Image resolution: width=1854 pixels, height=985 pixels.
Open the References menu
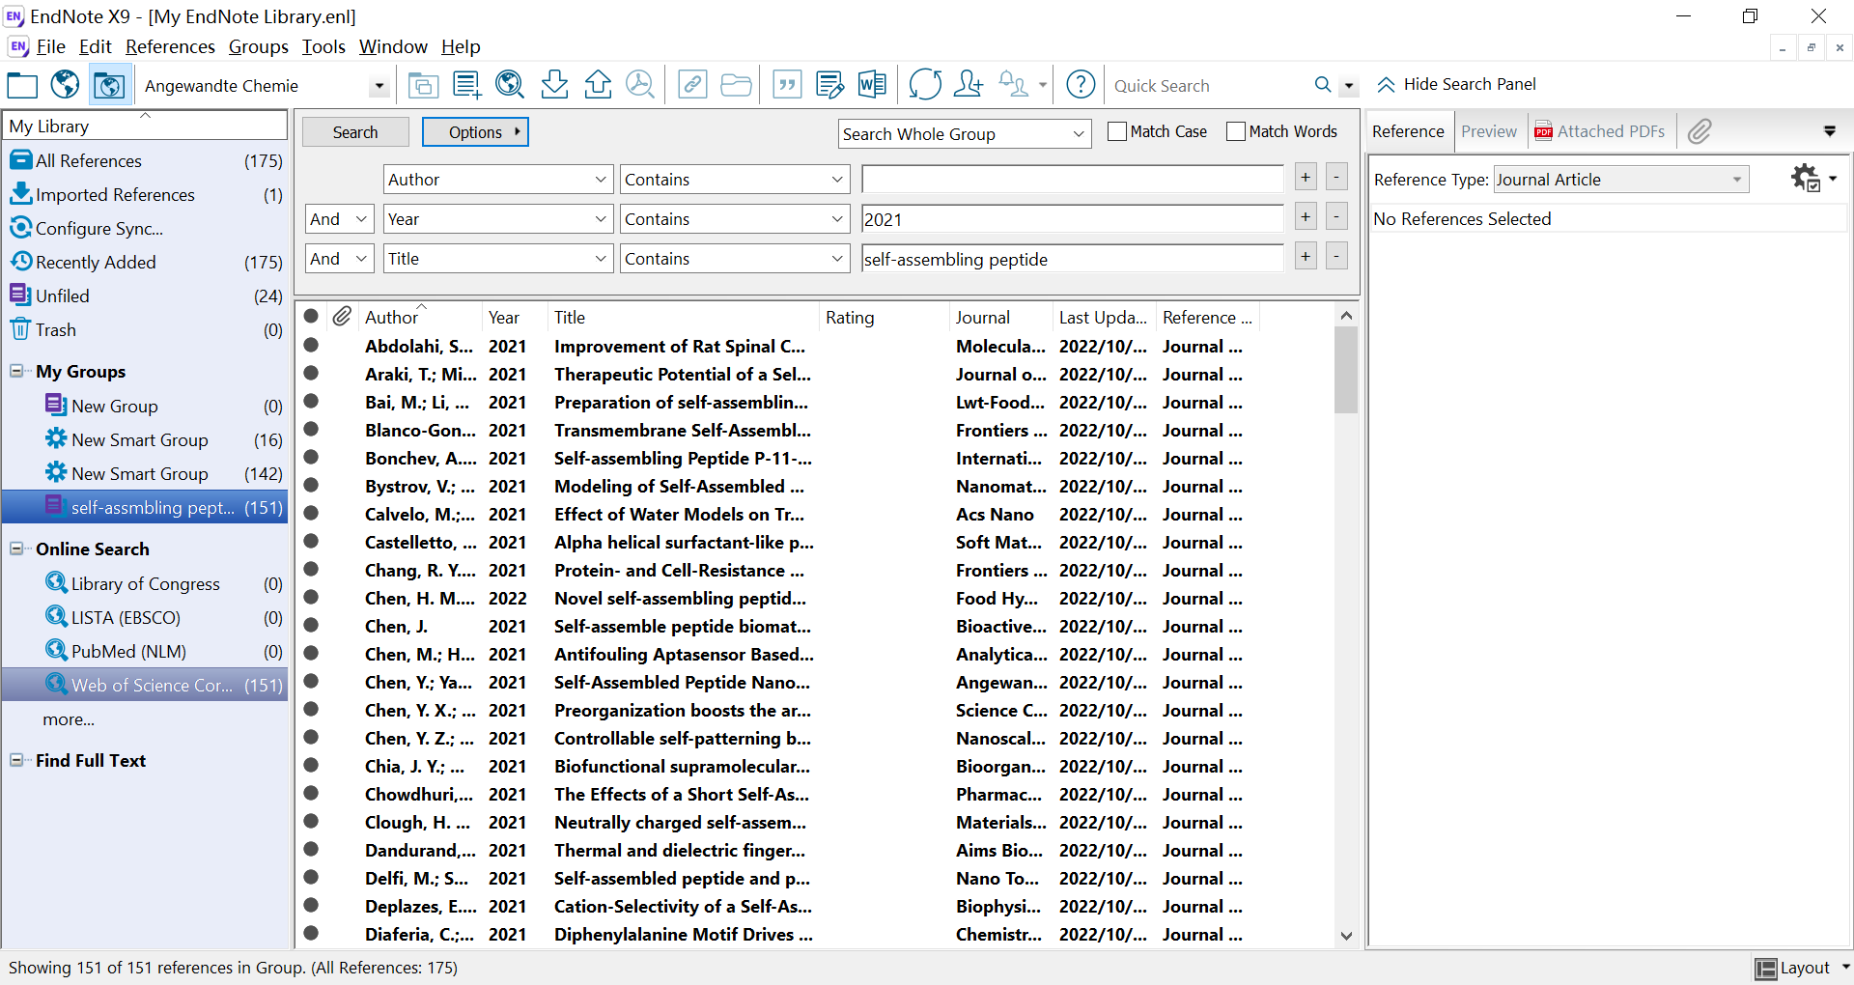click(x=170, y=46)
